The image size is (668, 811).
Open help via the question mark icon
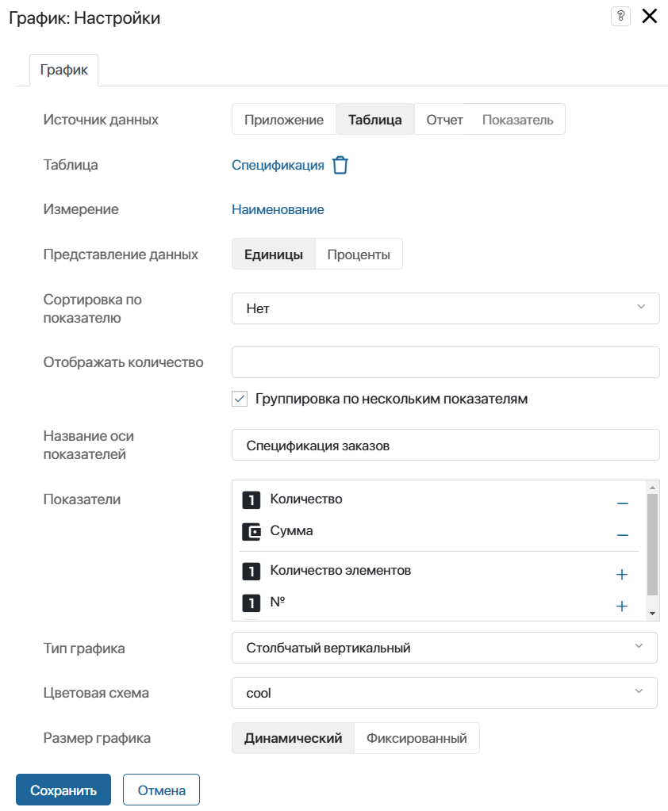[x=620, y=17]
